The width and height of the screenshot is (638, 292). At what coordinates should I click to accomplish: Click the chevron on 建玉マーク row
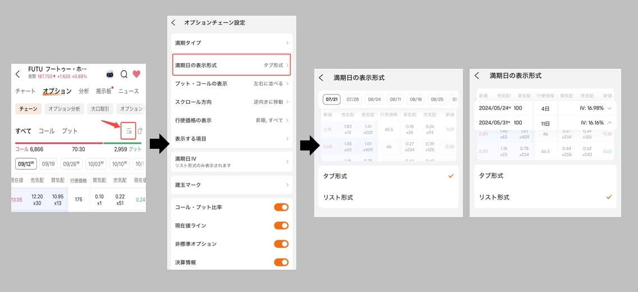click(287, 185)
